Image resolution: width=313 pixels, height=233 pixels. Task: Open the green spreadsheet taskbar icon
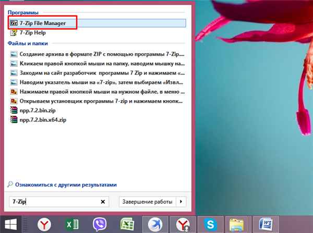[127, 225]
